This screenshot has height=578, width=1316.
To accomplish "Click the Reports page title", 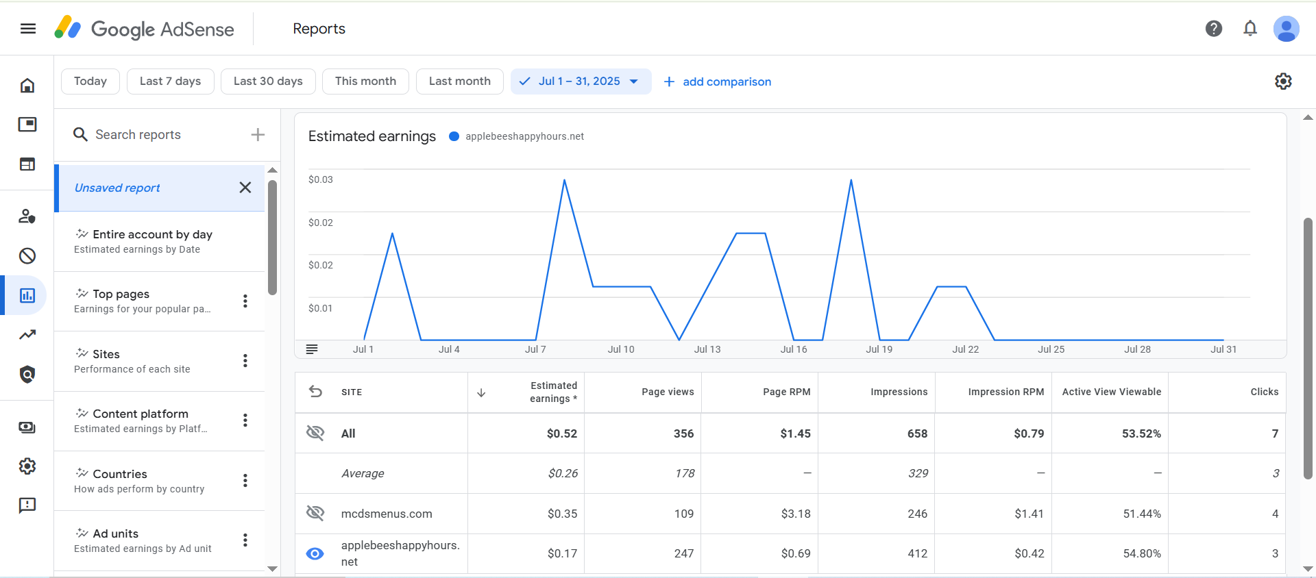I will click(x=319, y=29).
